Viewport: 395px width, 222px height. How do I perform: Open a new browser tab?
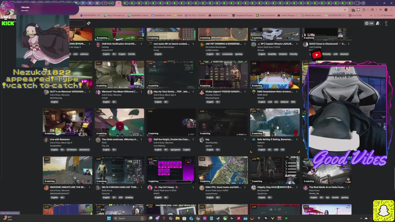point(363,3)
